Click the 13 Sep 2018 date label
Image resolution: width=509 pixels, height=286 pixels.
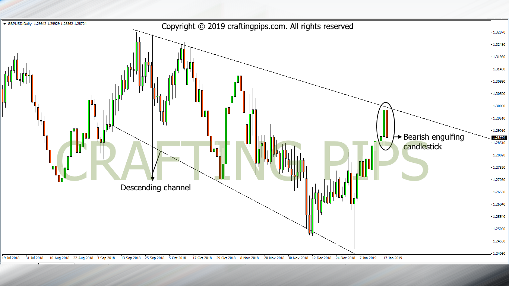pyautogui.click(x=131, y=258)
